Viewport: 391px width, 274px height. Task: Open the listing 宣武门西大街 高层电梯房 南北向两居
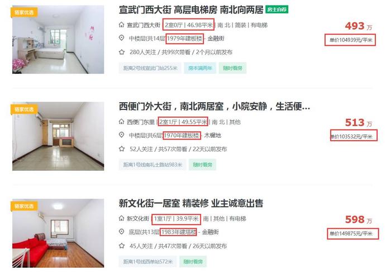[x=191, y=10]
